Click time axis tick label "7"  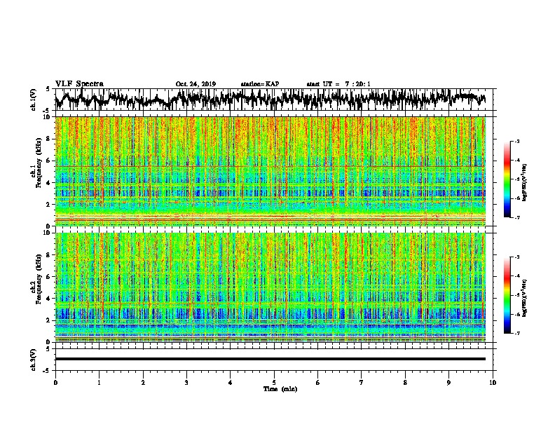[362, 383]
